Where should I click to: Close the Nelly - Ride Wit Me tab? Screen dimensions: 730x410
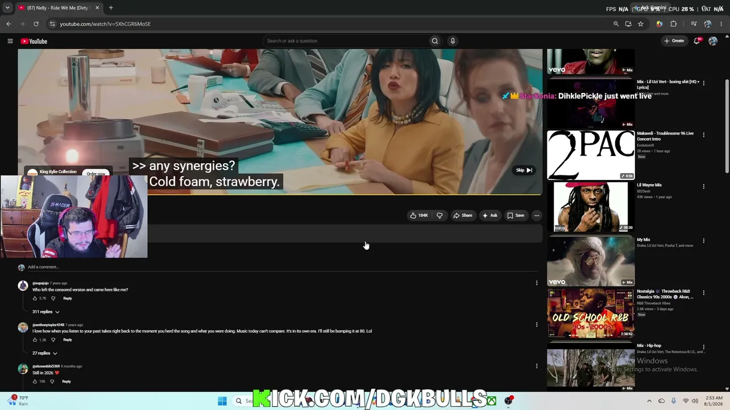(97, 8)
